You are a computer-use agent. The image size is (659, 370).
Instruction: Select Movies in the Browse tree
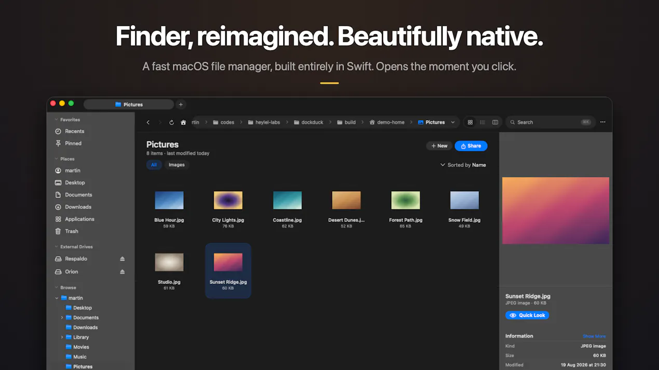pyautogui.click(x=78, y=347)
